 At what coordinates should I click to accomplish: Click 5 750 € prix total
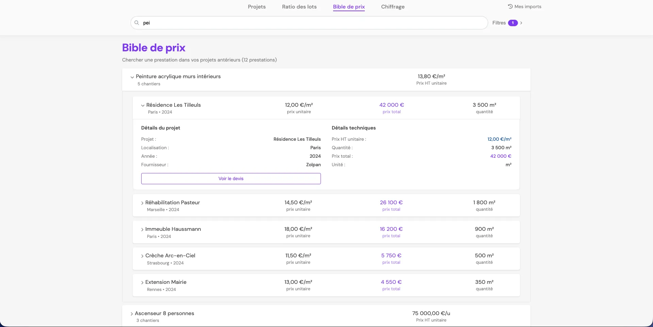(x=391, y=256)
